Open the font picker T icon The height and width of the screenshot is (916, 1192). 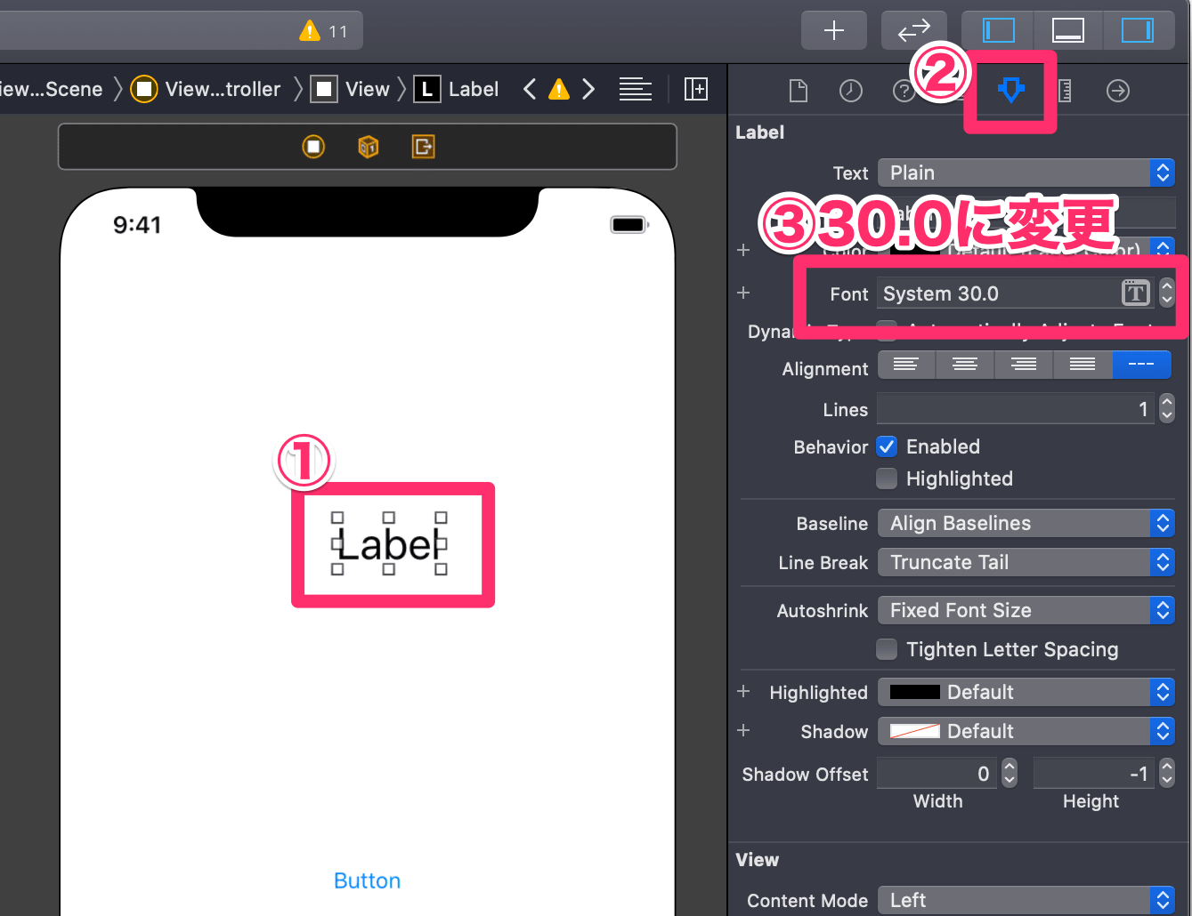1136,293
